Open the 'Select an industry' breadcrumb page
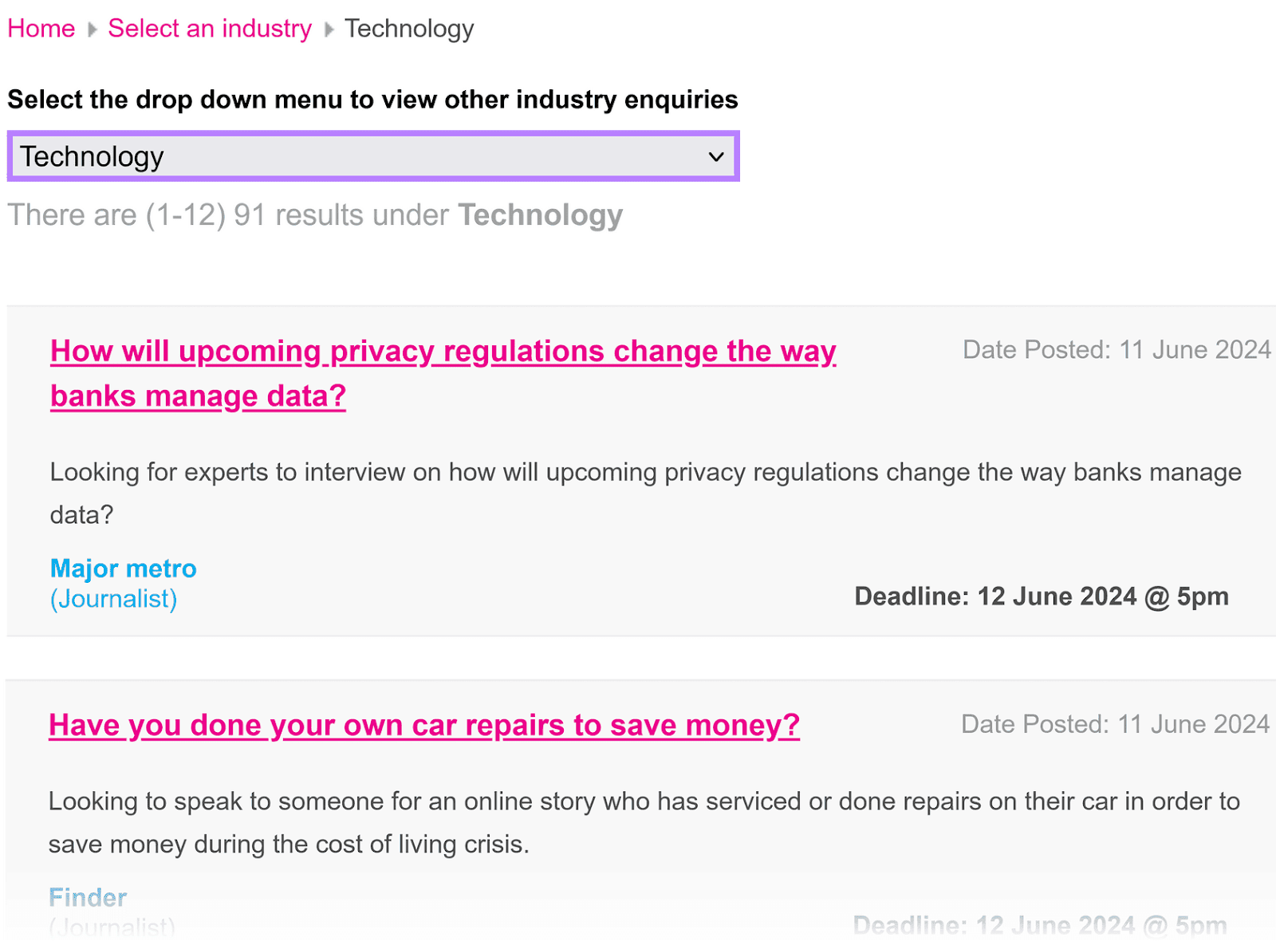This screenshot has width=1276, height=941. pos(210,29)
